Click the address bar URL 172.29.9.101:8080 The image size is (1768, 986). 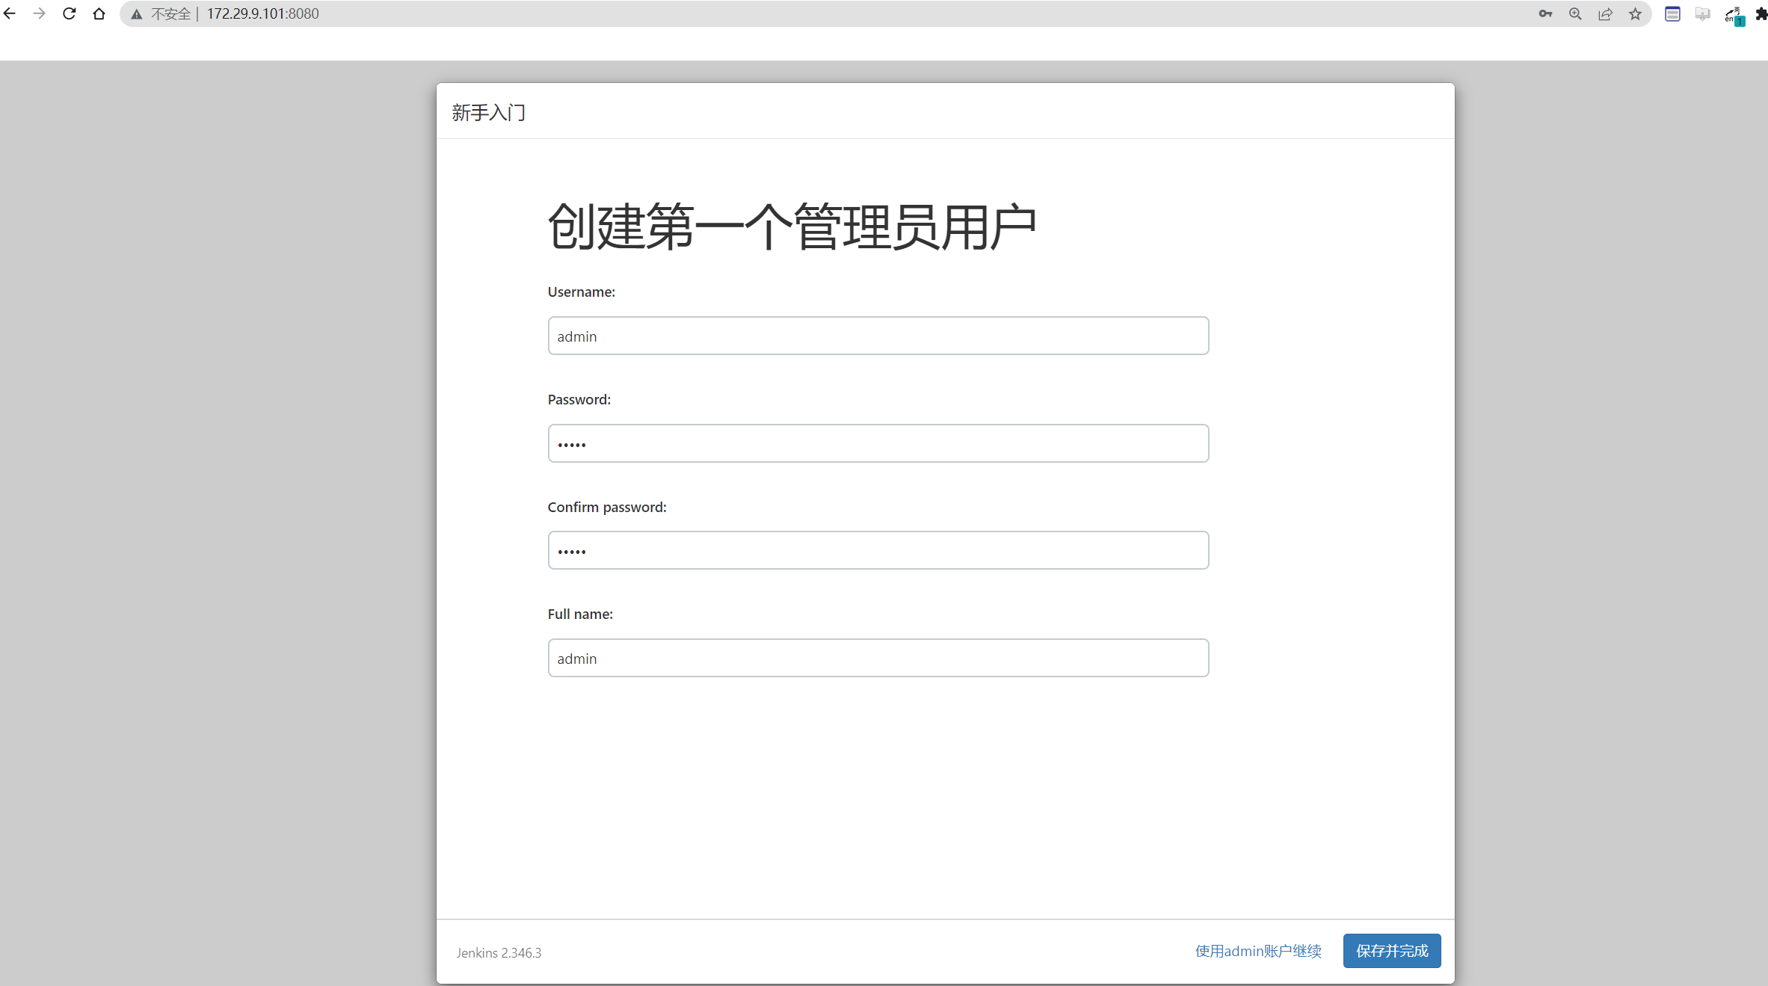[x=262, y=13]
